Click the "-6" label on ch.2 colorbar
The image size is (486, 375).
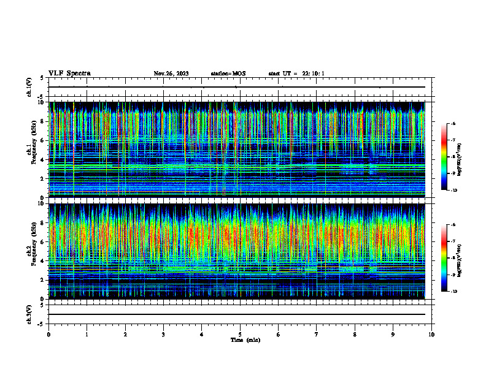[453, 225]
